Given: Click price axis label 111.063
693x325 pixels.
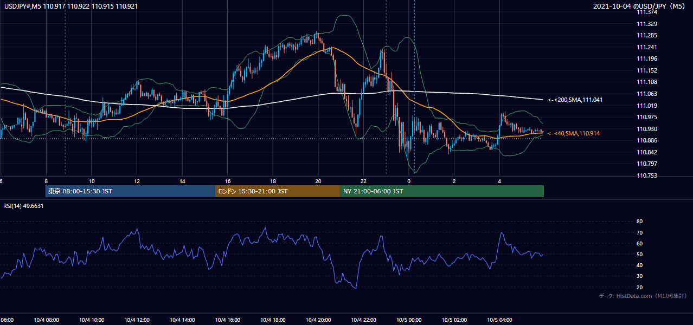Looking at the screenshot, I should click(646, 94).
